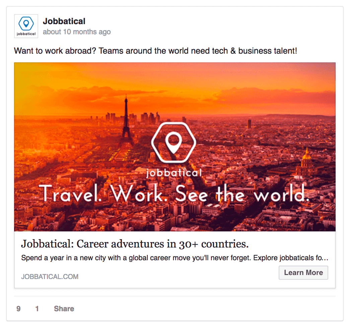Open the 1 comment count
Viewport: 347px width, 328px height.
(37, 309)
